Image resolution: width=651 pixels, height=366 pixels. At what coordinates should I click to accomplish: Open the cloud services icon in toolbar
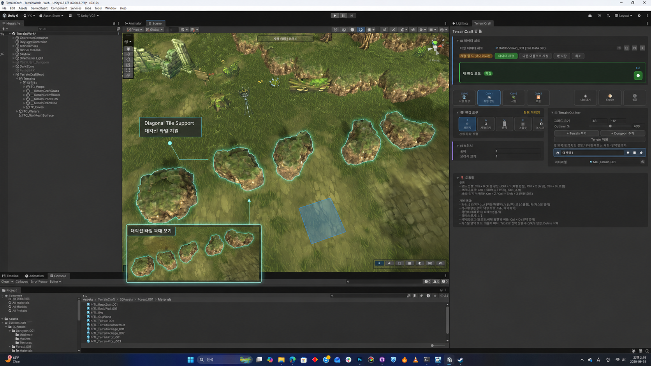(590, 16)
